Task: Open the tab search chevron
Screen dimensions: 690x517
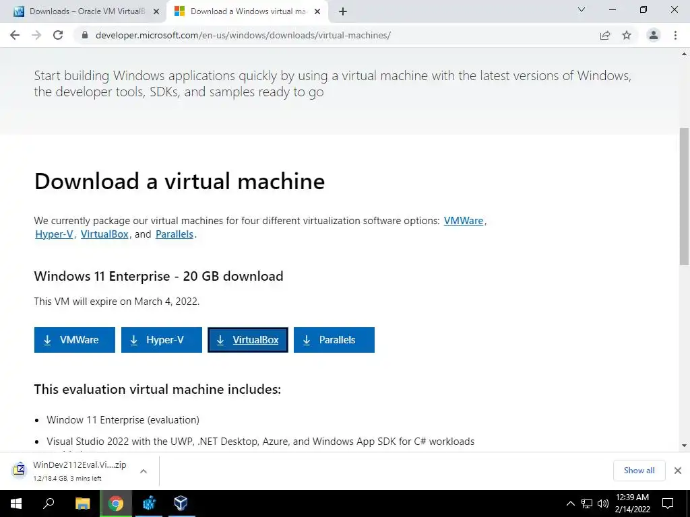Action: pos(582,9)
